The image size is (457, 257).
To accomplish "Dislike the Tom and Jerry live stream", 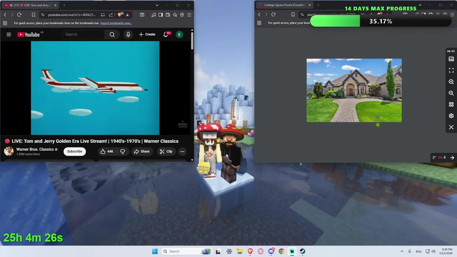I will tap(122, 151).
